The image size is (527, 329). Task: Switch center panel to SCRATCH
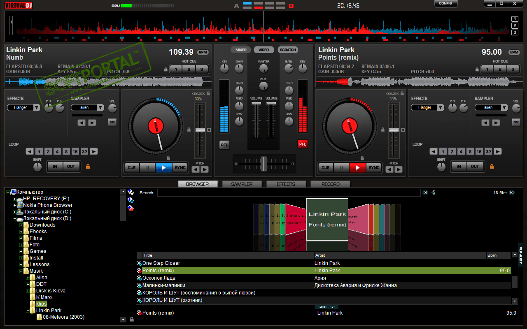[288, 50]
